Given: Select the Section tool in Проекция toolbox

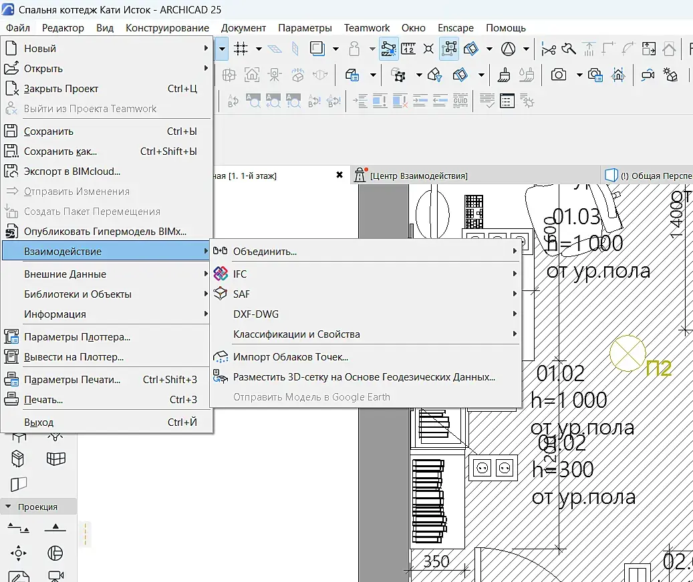Looking at the screenshot, I should click(x=18, y=528).
